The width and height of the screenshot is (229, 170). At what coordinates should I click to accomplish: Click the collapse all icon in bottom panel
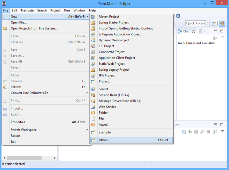click(x=184, y=132)
